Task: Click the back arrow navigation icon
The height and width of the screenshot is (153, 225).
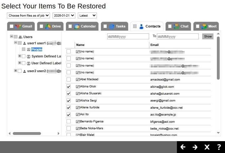Action: (x=183, y=147)
